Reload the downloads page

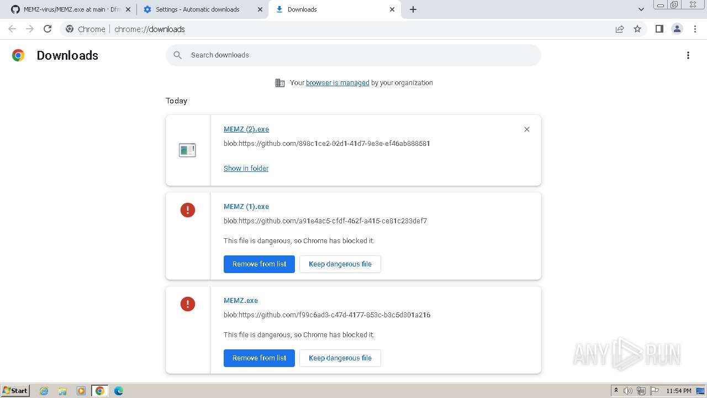click(x=48, y=29)
